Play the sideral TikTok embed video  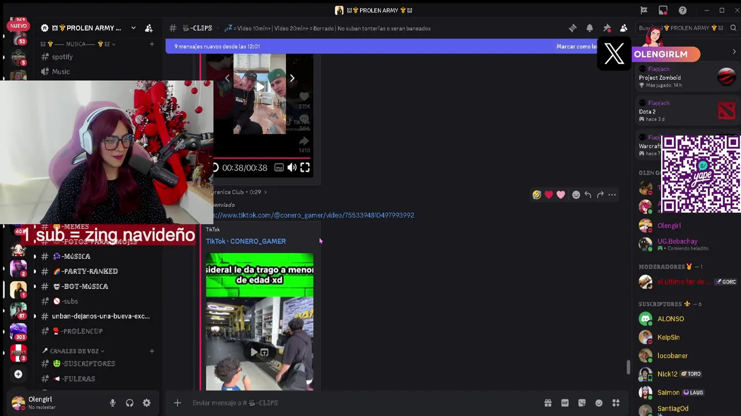click(254, 352)
